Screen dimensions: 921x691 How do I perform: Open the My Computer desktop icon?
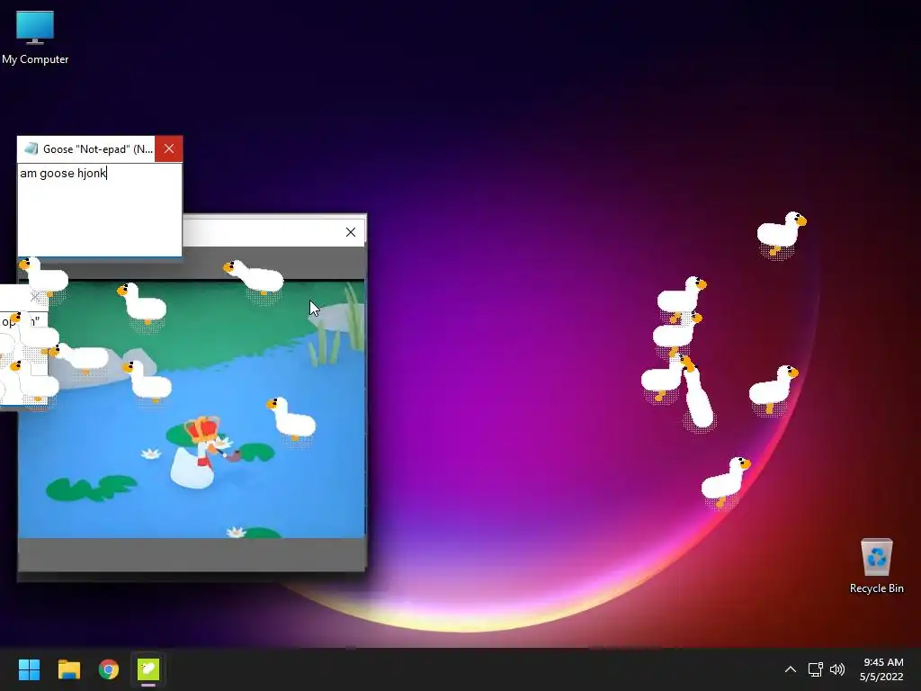point(35,38)
